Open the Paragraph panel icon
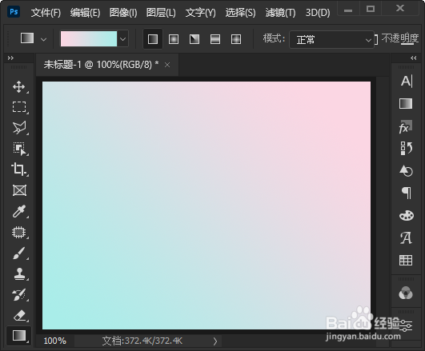 point(407,193)
